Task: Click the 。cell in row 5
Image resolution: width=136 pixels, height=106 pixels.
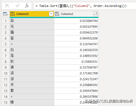Action: tap(32, 44)
